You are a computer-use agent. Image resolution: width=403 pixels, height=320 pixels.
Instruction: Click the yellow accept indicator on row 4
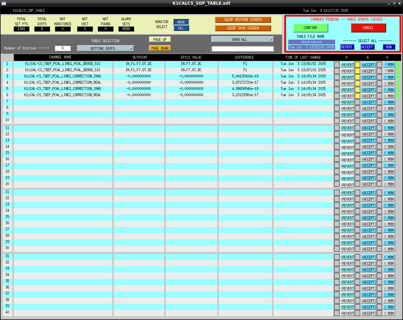357,83
